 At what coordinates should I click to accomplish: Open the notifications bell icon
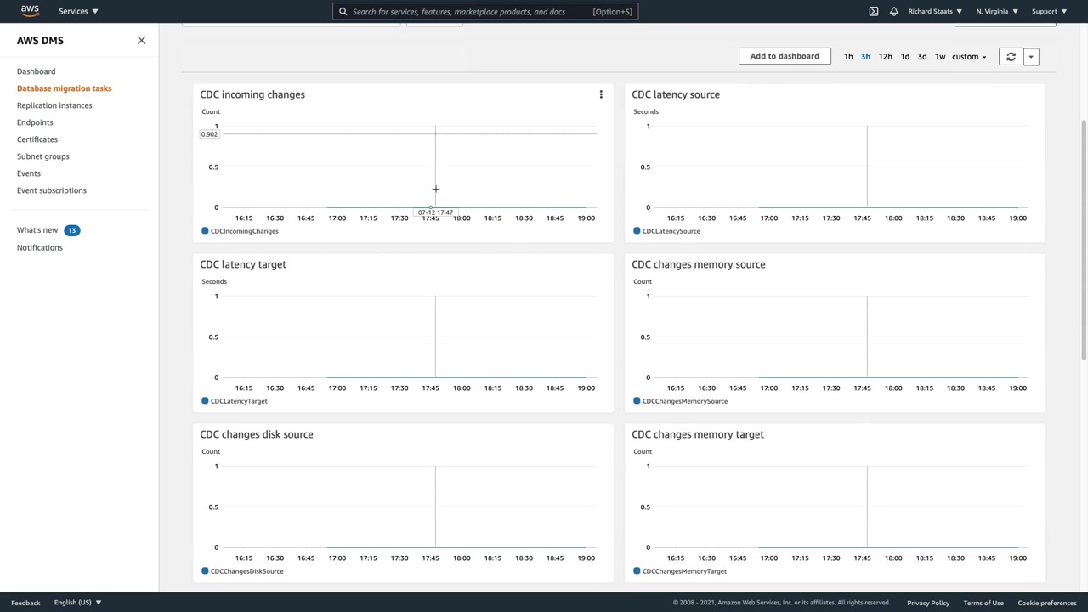tap(894, 11)
